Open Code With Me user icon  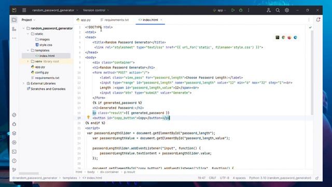pyautogui.click(x=269, y=10)
